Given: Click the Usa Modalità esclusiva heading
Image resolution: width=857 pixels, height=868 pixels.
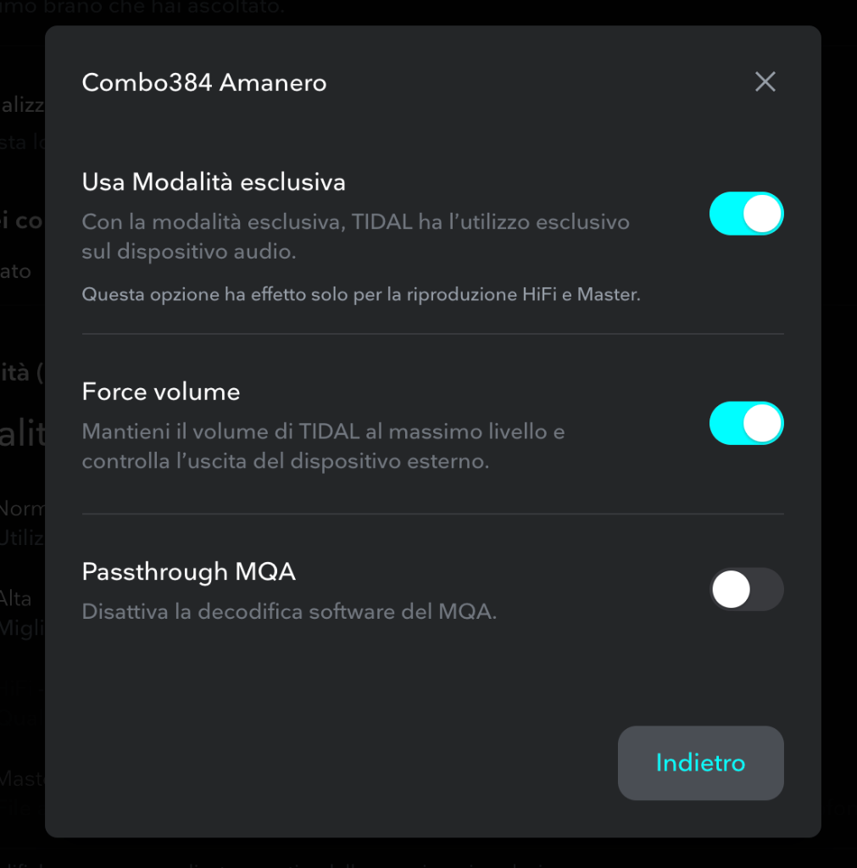Looking at the screenshot, I should [x=214, y=182].
